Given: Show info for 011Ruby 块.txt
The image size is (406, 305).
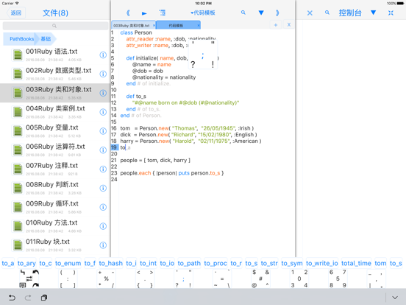Looking at the screenshot, I should coord(103,245).
